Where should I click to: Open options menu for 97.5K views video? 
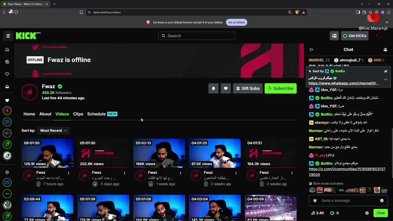236,173
